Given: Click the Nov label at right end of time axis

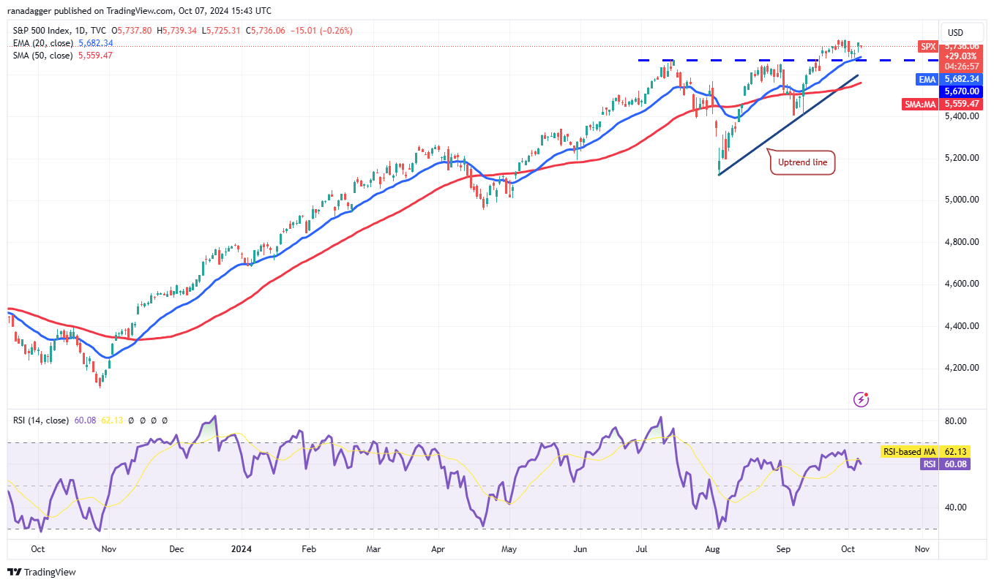Looking at the screenshot, I should pyautogui.click(x=922, y=548).
